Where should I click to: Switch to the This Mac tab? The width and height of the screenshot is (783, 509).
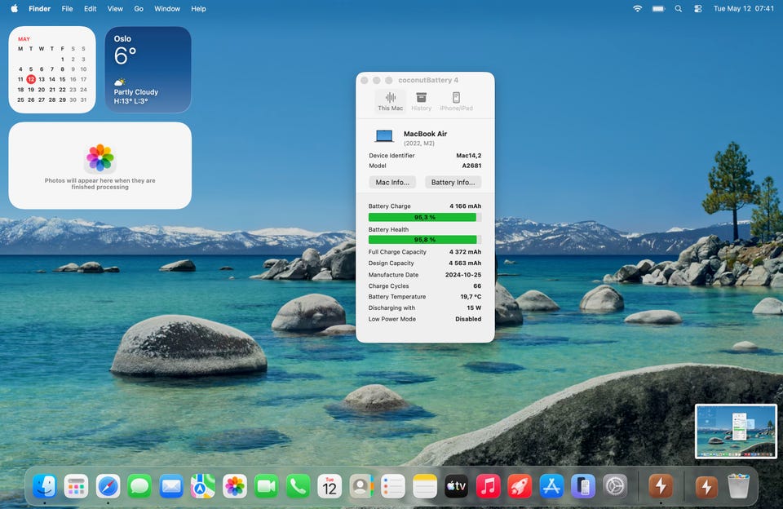pyautogui.click(x=390, y=101)
